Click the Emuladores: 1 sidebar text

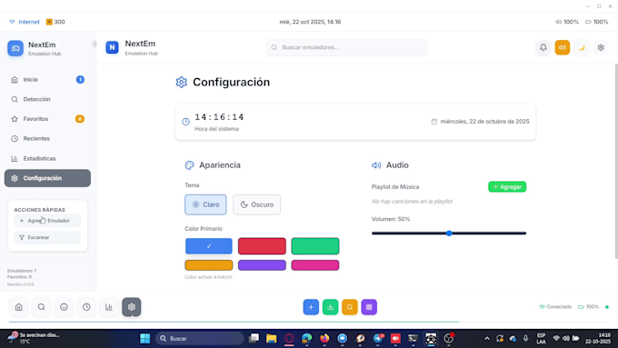click(x=22, y=271)
